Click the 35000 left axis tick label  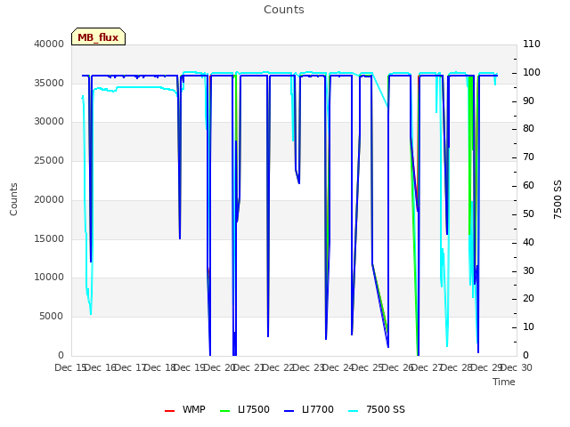pyautogui.click(x=49, y=83)
